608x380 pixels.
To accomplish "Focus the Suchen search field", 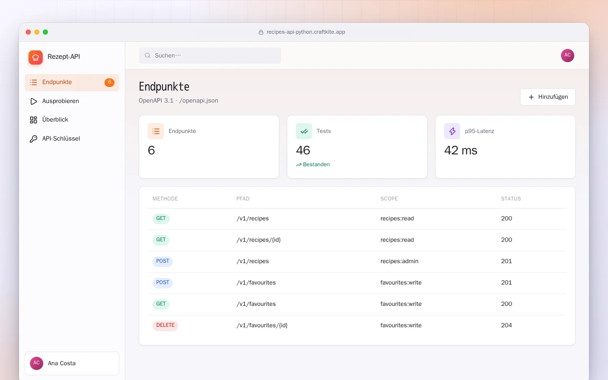I will [x=210, y=56].
